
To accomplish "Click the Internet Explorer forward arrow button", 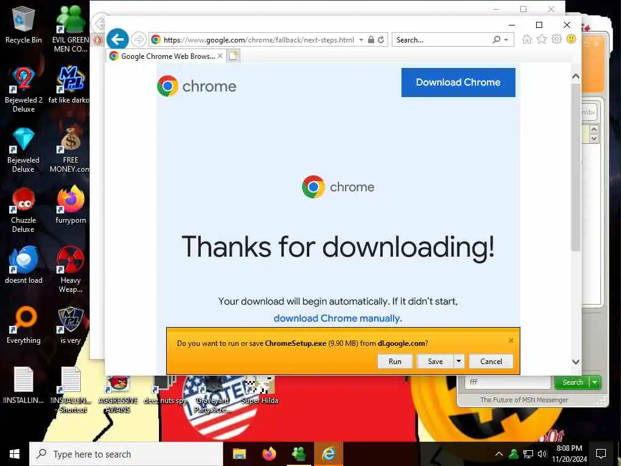I will coord(138,39).
